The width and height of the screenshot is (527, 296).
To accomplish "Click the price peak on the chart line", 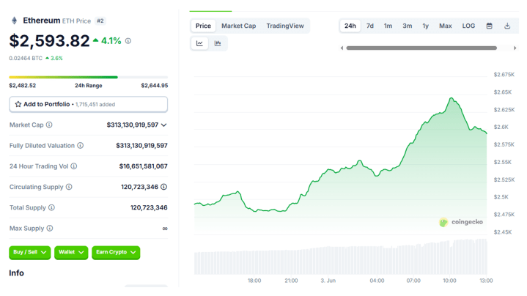I will [x=452, y=98].
